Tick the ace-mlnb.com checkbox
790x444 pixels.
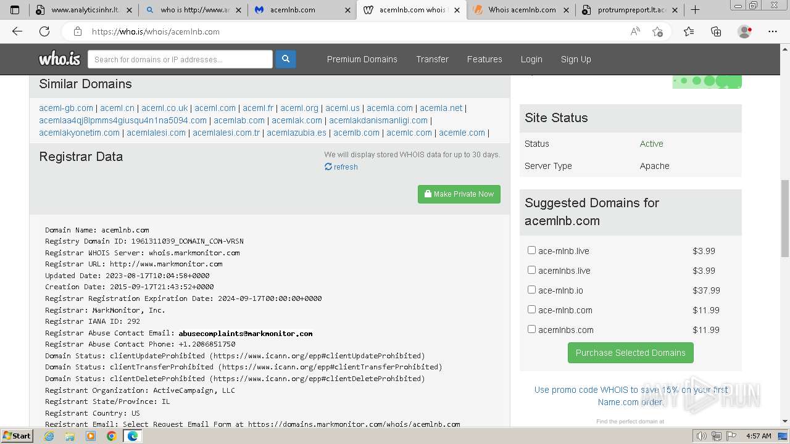531,310
